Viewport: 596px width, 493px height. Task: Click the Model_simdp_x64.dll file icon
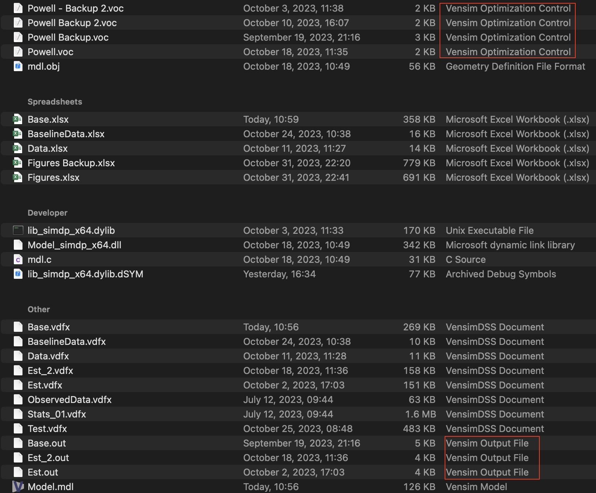[18, 245]
